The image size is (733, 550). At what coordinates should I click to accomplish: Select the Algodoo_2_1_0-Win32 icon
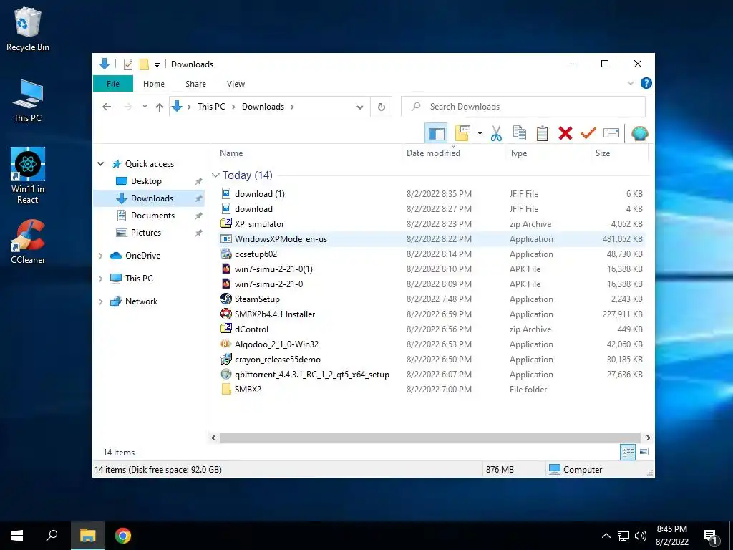click(226, 344)
